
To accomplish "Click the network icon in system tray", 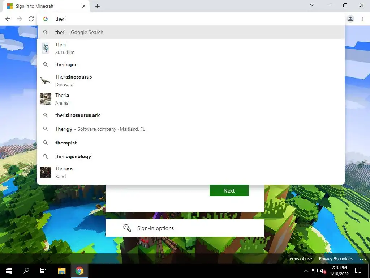I will pos(315,271).
